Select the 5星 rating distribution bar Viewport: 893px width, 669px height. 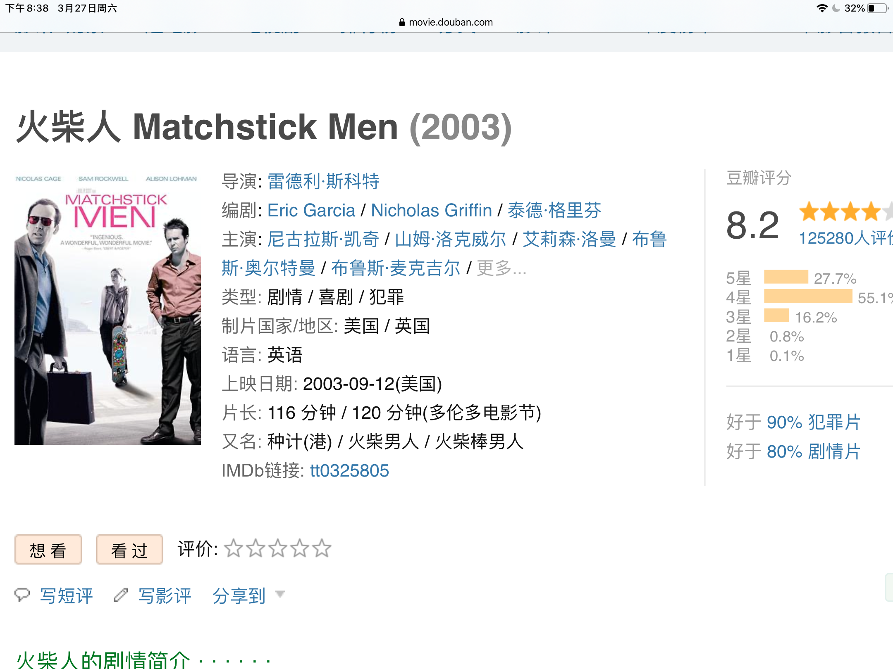(x=786, y=277)
